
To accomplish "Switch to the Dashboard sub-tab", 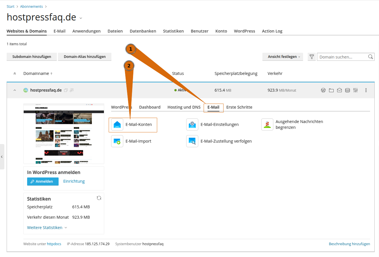I will (x=150, y=107).
